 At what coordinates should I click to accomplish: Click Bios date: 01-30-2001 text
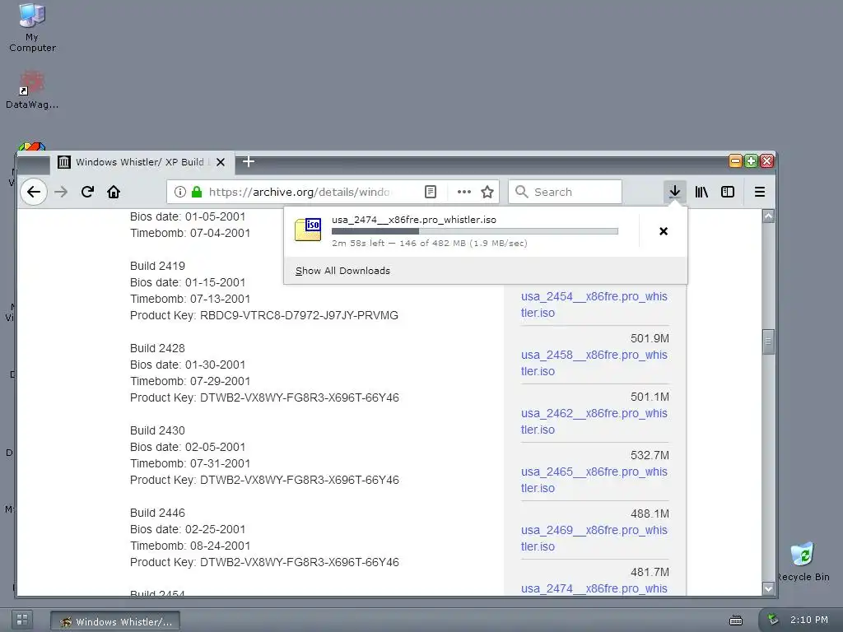tap(188, 365)
